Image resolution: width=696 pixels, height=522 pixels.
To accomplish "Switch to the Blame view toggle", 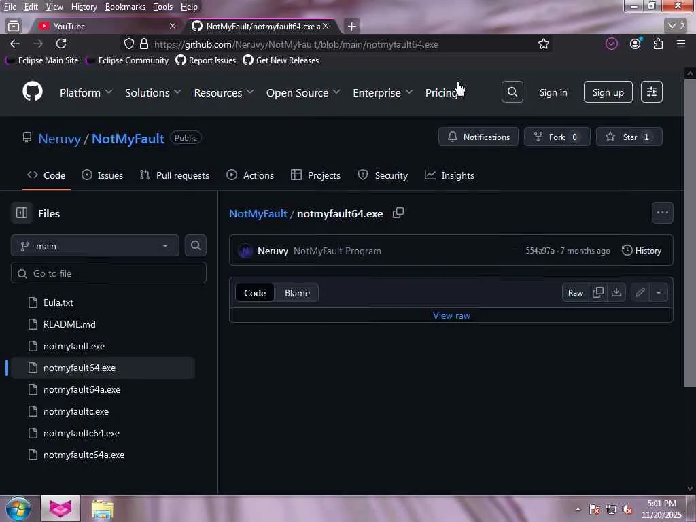I will (297, 293).
